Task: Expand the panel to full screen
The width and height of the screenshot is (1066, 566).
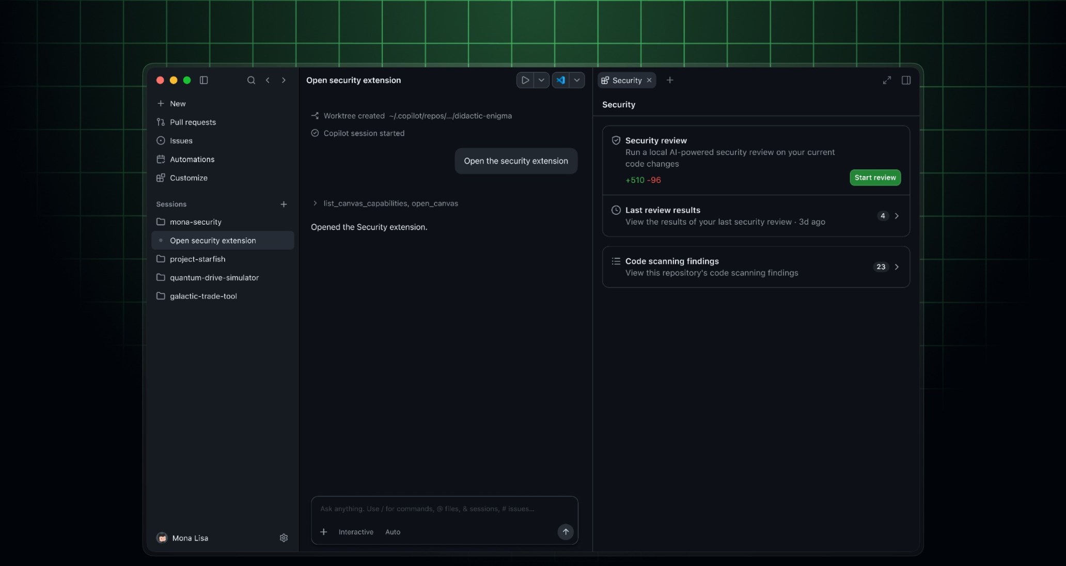Action: point(887,80)
